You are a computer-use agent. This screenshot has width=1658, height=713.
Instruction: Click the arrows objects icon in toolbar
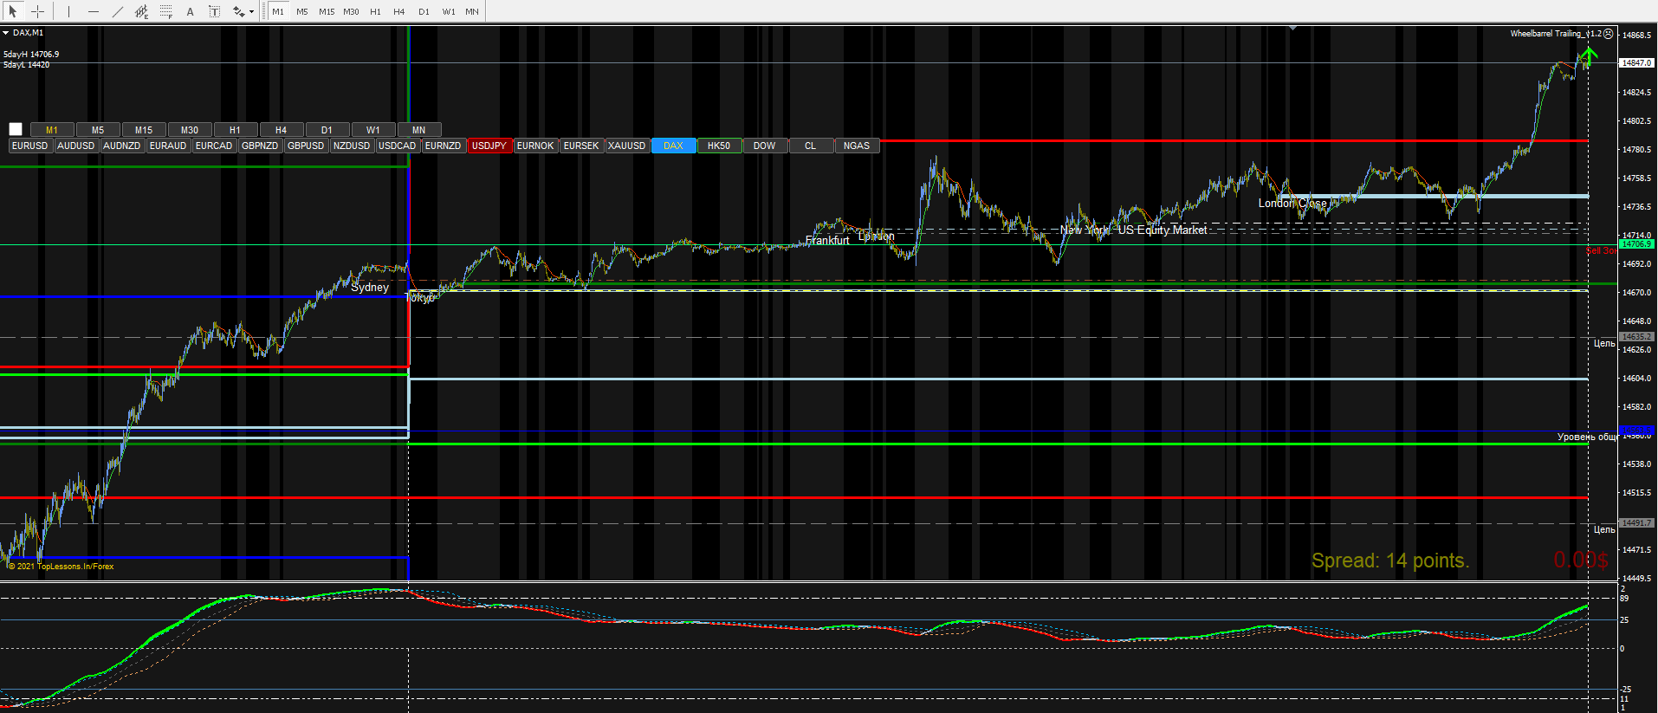(238, 11)
